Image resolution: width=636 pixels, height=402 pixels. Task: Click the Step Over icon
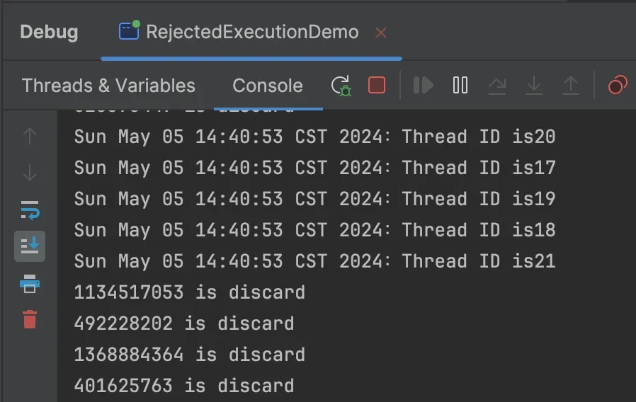tap(497, 86)
